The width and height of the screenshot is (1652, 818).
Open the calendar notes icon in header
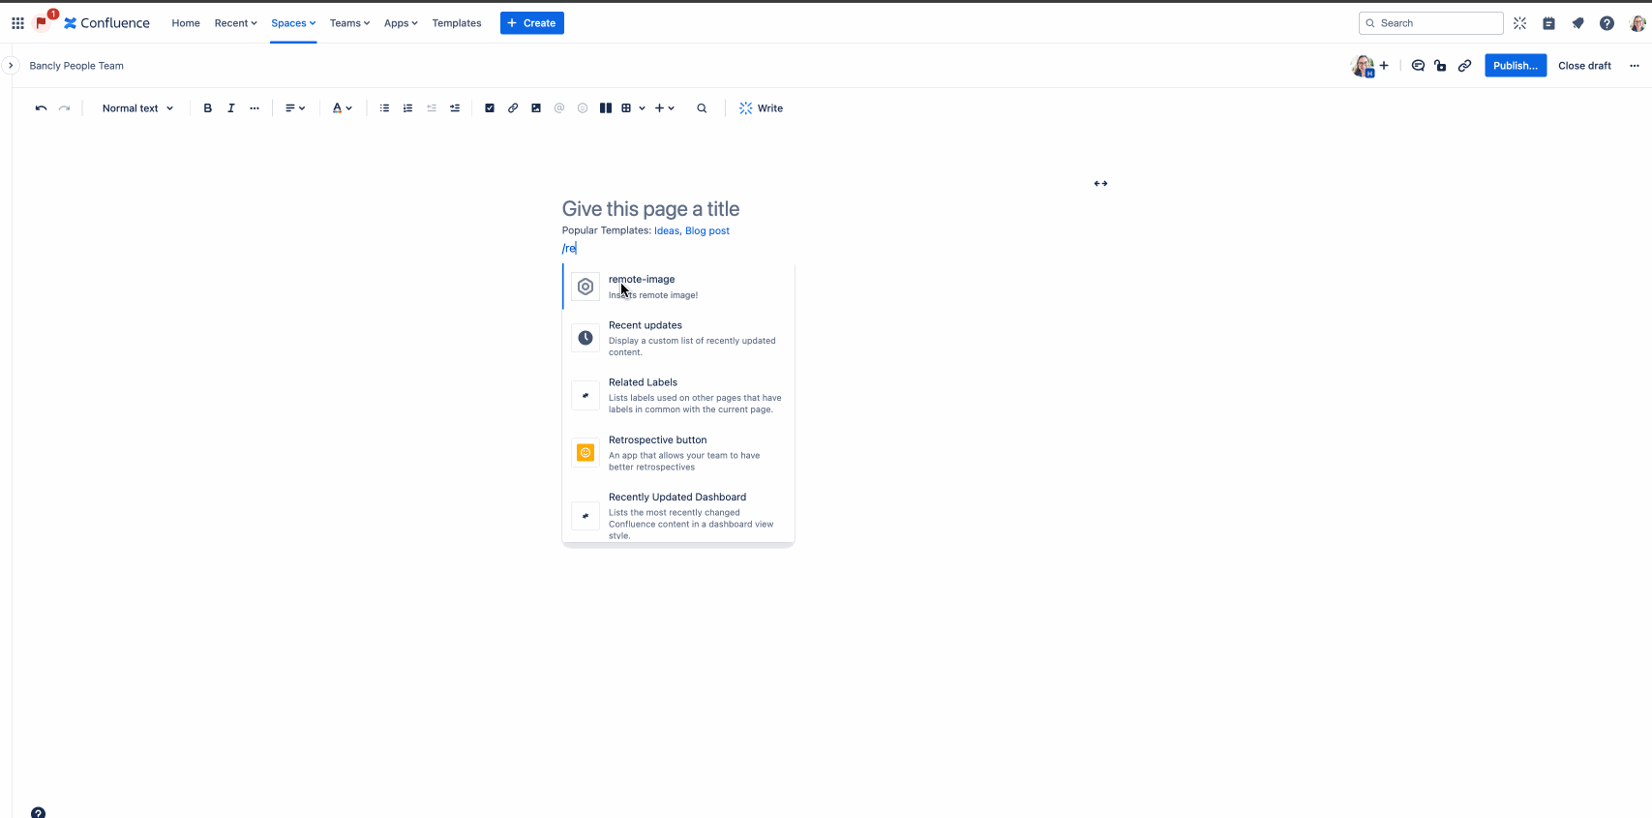(1548, 23)
